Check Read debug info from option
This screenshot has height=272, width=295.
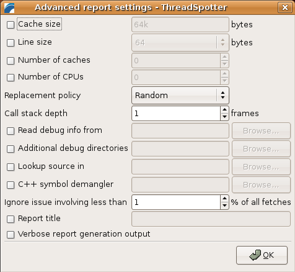tap(11, 131)
